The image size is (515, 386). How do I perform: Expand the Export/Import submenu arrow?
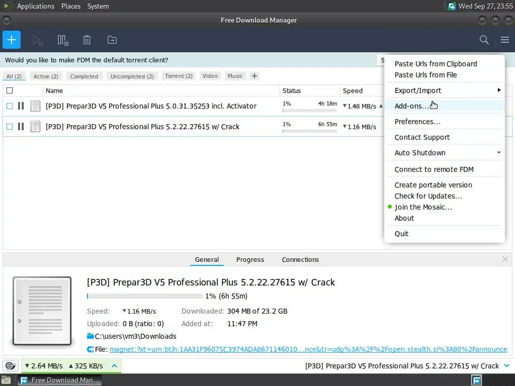point(499,90)
